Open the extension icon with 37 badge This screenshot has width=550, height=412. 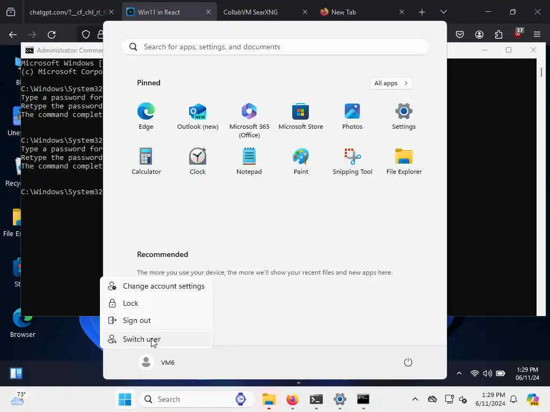(x=518, y=34)
